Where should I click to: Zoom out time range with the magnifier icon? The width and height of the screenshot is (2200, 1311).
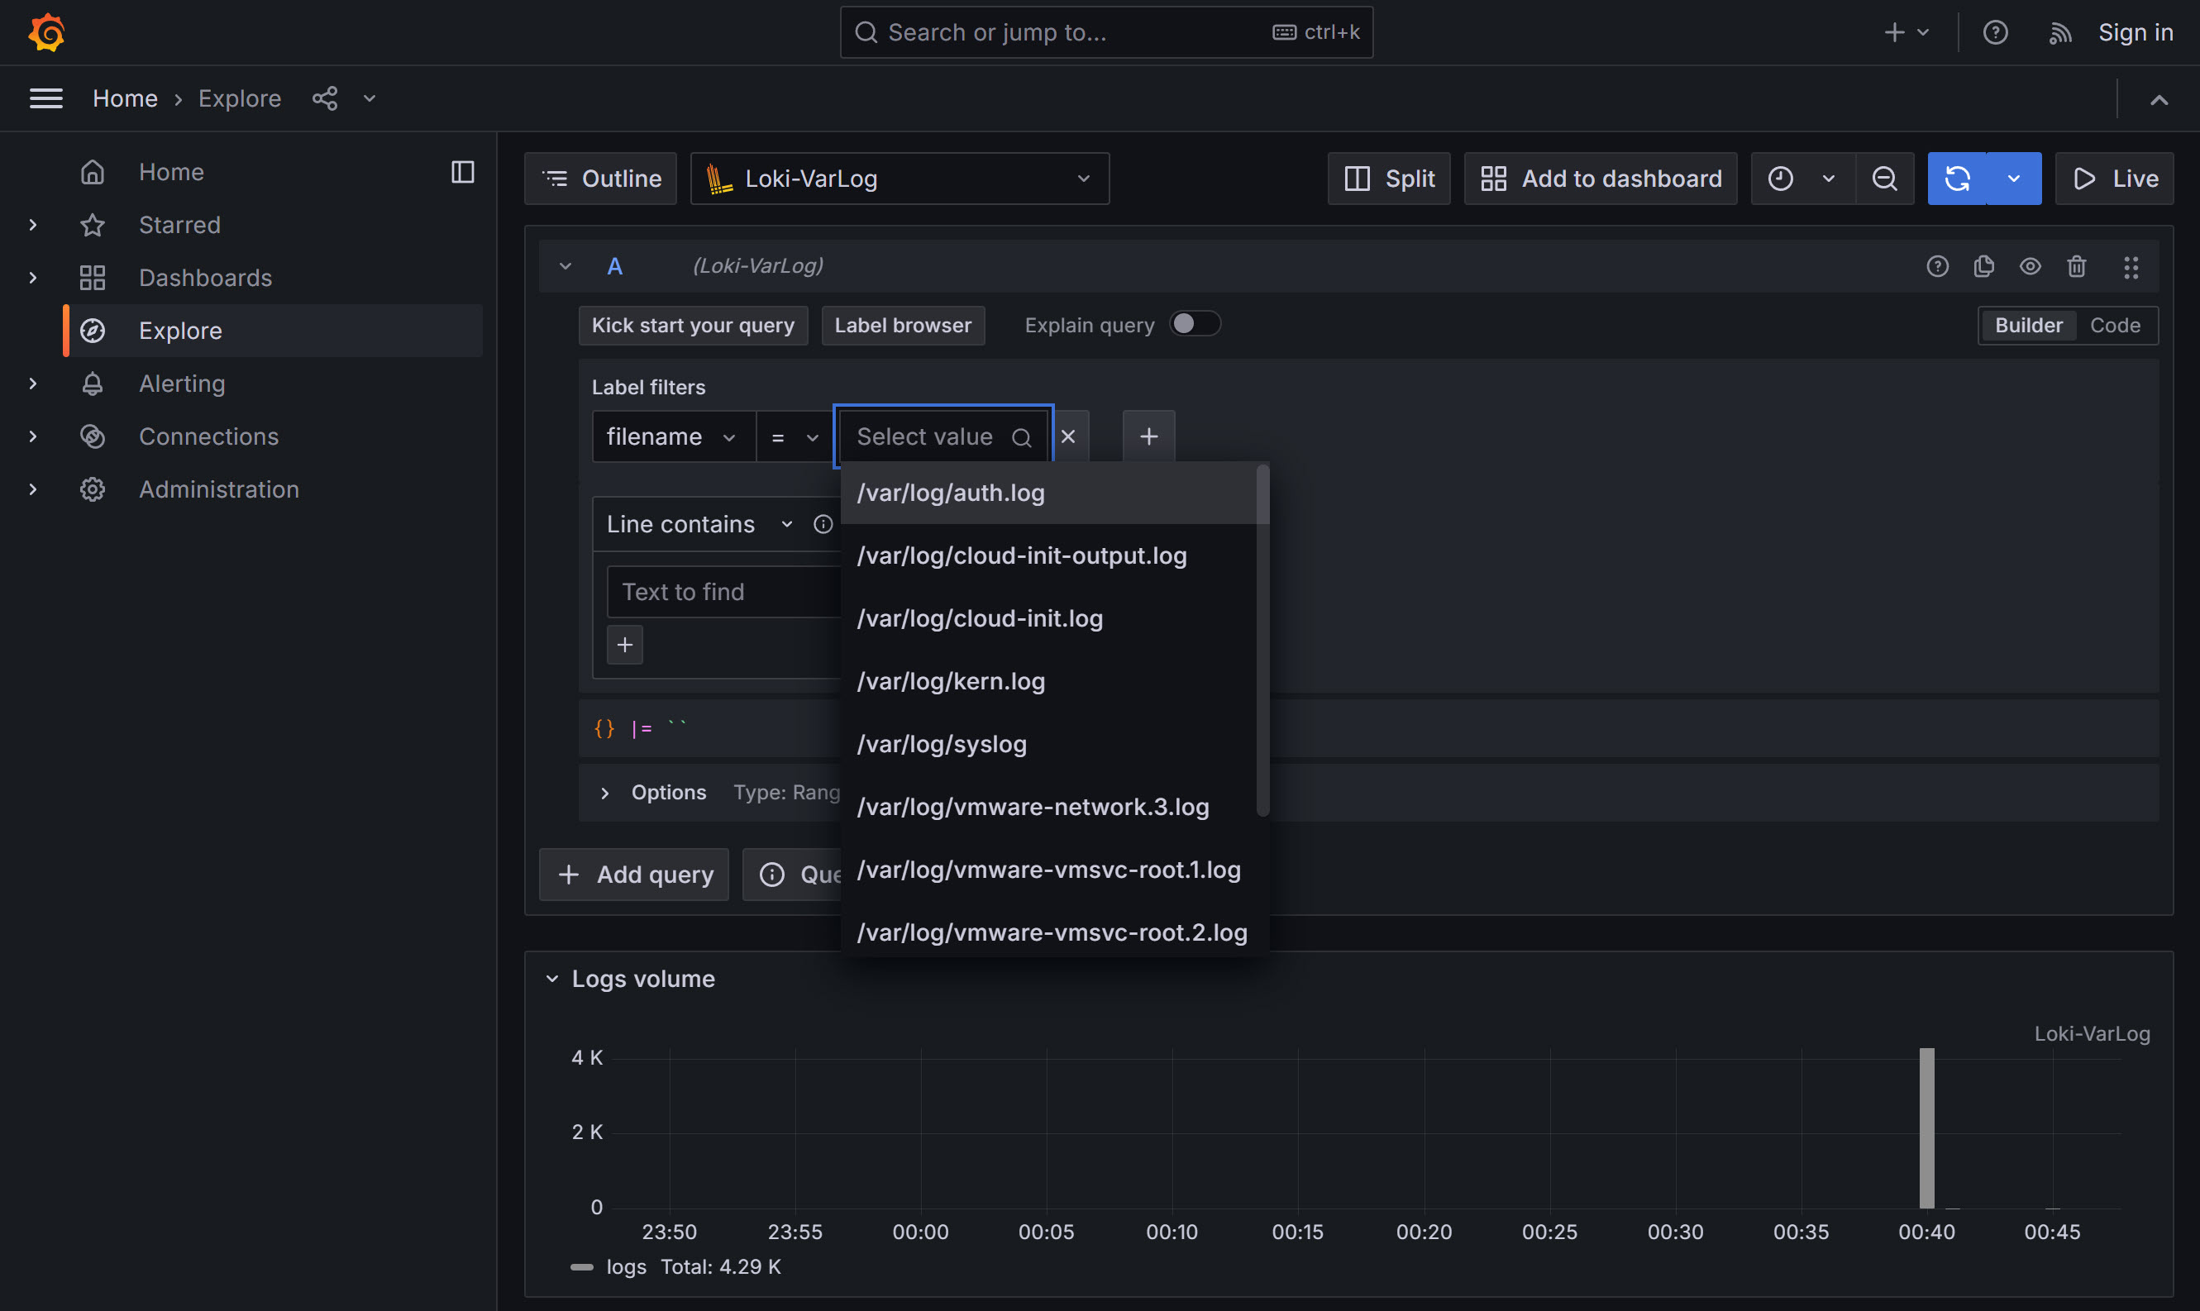point(1886,178)
